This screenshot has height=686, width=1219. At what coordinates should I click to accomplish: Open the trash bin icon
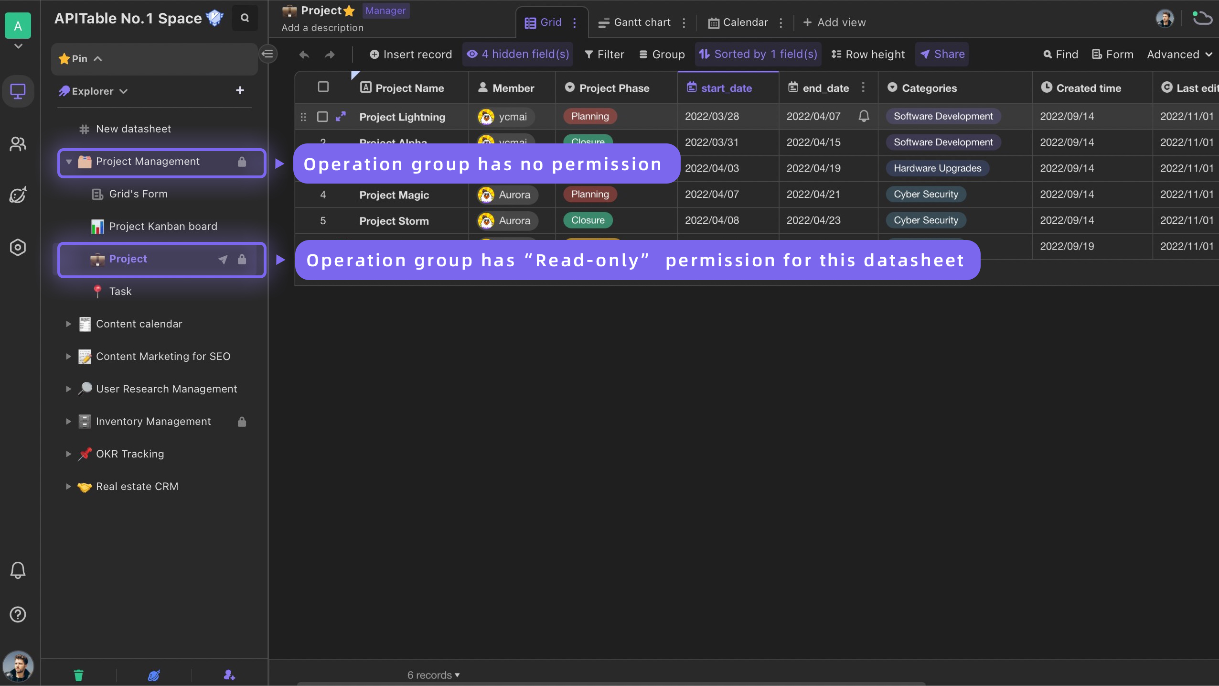point(78,675)
